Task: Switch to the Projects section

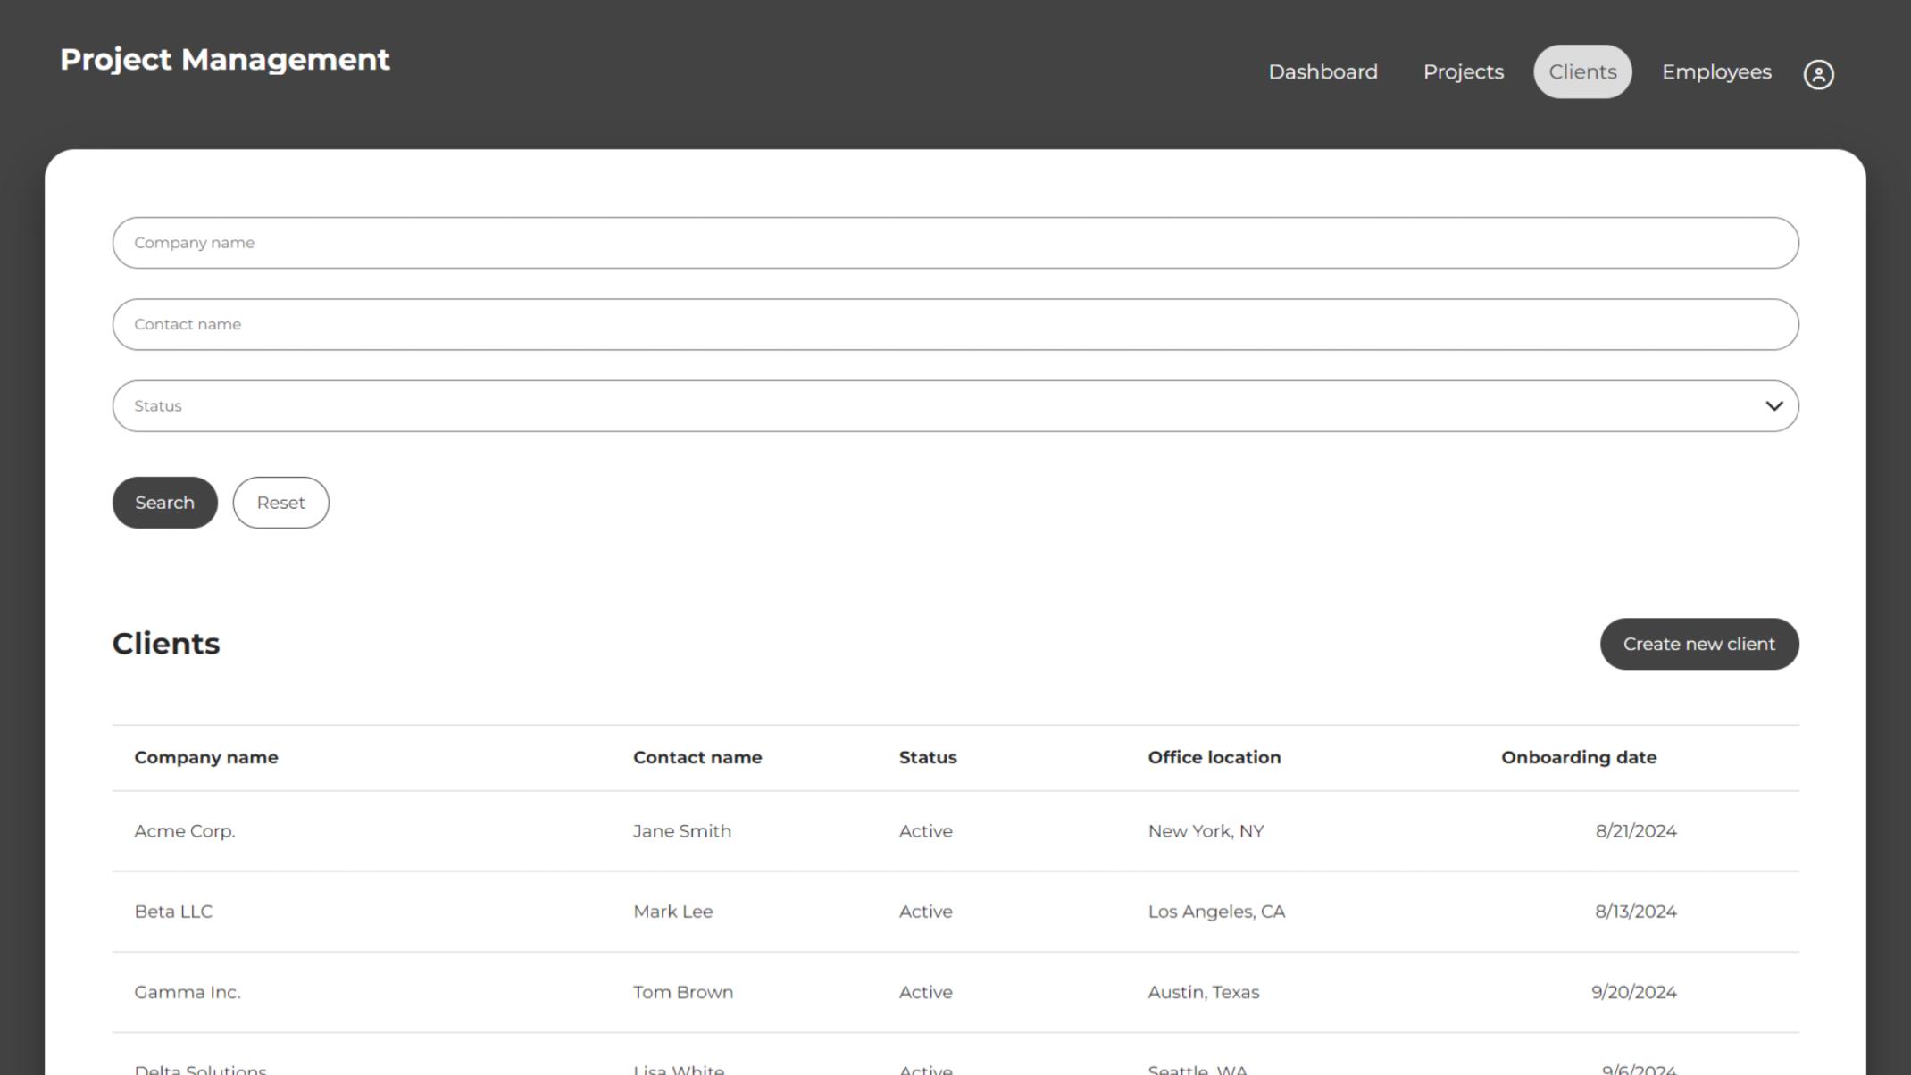Action: tap(1463, 71)
